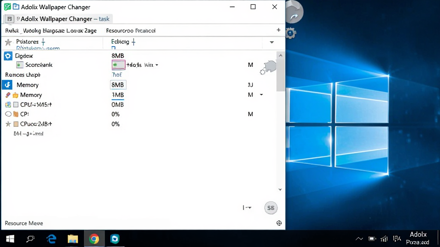Open the 'Adolix Wallpaper Changer – task' tab
The image size is (440, 247).
pyautogui.click(x=58, y=19)
